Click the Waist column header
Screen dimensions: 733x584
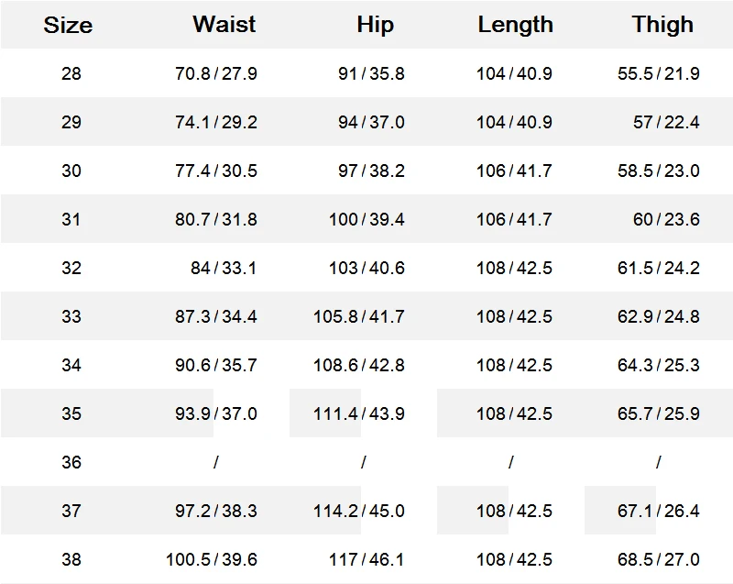tap(224, 25)
